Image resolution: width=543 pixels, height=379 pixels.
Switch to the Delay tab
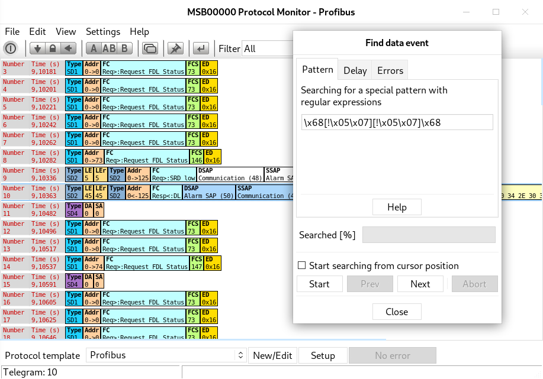coord(355,70)
